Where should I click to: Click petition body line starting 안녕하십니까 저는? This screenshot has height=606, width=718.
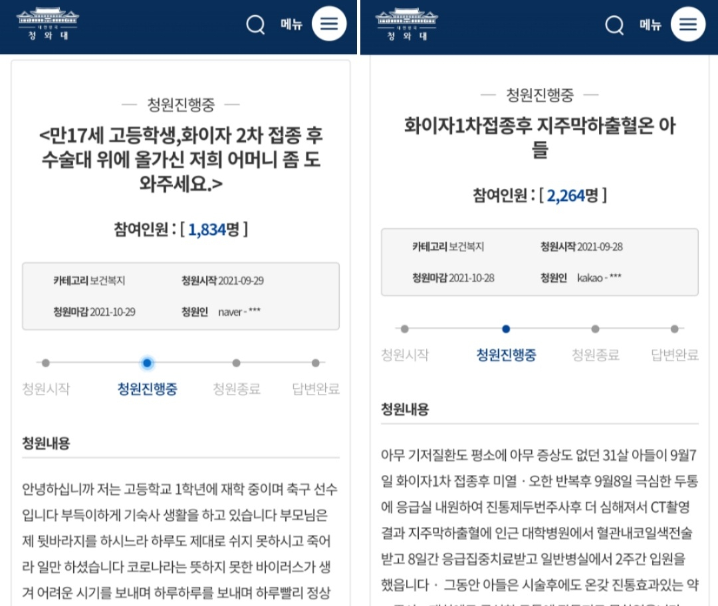coord(179,489)
